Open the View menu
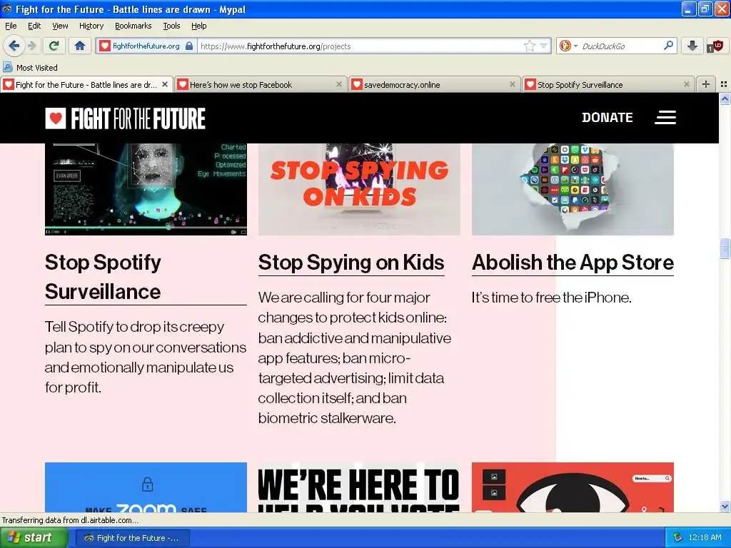731x548 pixels. (60, 26)
